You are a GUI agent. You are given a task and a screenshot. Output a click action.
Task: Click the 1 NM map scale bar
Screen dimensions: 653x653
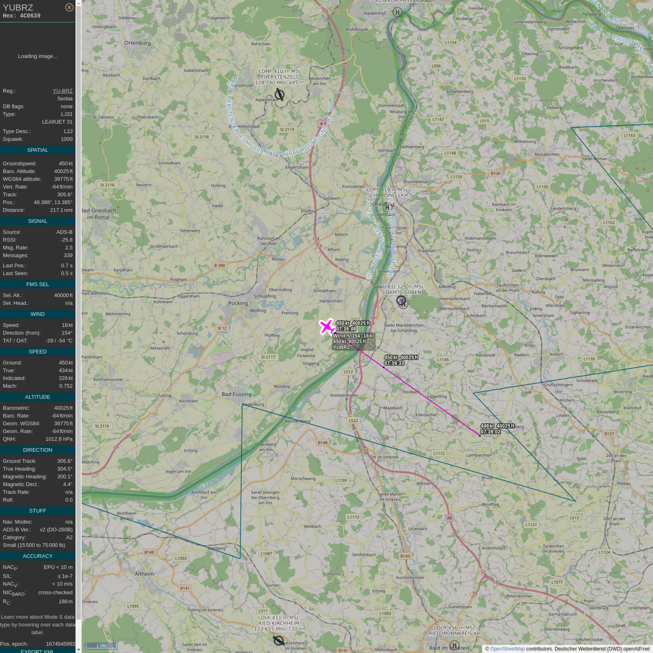(101, 645)
